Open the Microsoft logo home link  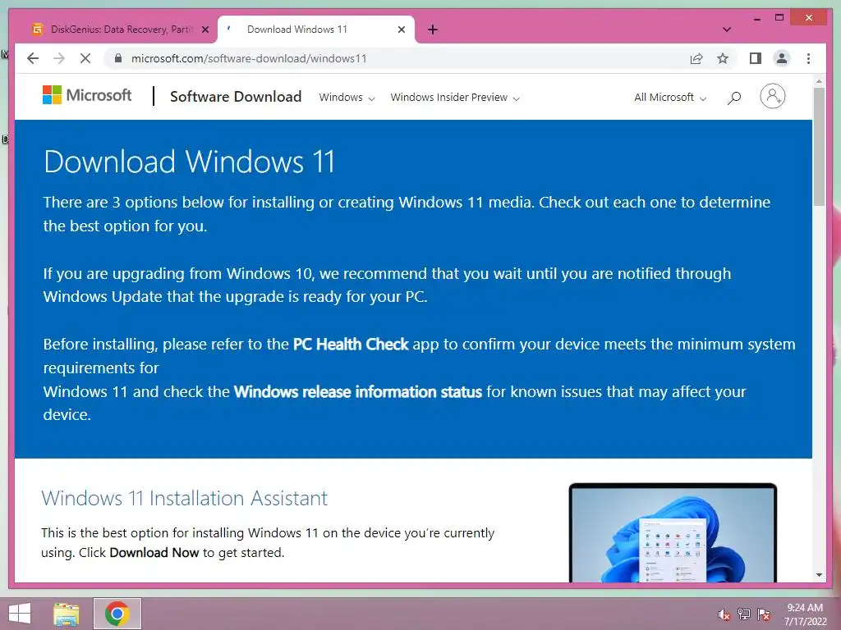click(x=87, y=95)
